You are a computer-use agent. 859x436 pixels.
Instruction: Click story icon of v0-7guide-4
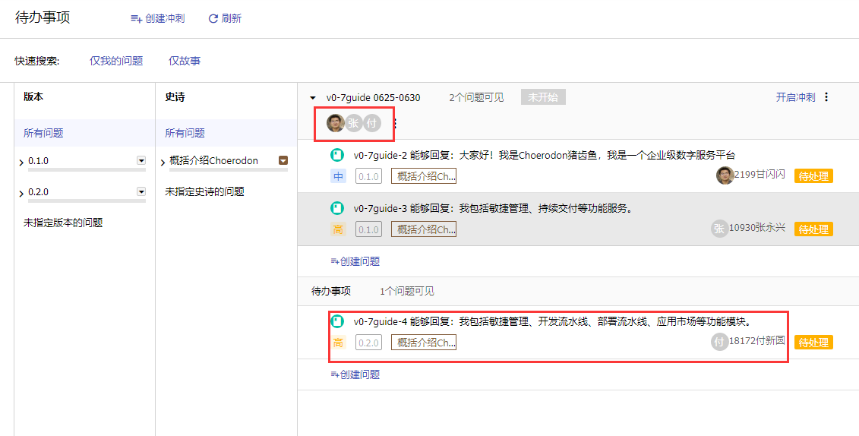pos(337,321)
